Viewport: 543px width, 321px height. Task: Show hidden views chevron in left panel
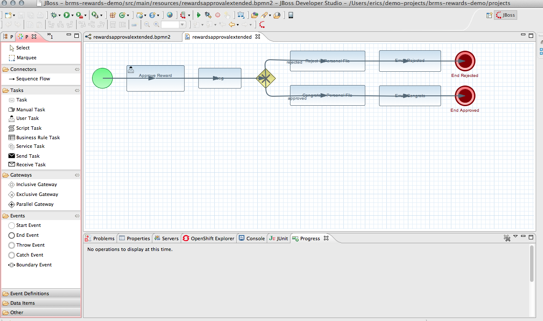[49, 36]
